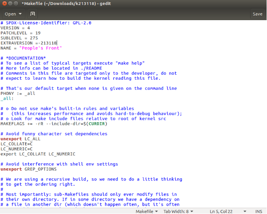Click comment "Avoid funny character set dependencies"
This screenshot has height=214, width=267.
coord(54,134)
